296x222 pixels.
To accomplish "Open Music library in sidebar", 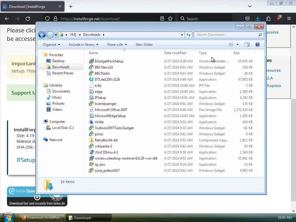I will click(57, 97).
